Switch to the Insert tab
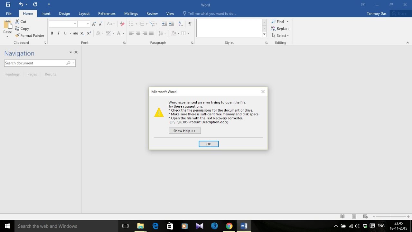Screen dimensions: 412x232 [x=46, y=14]
